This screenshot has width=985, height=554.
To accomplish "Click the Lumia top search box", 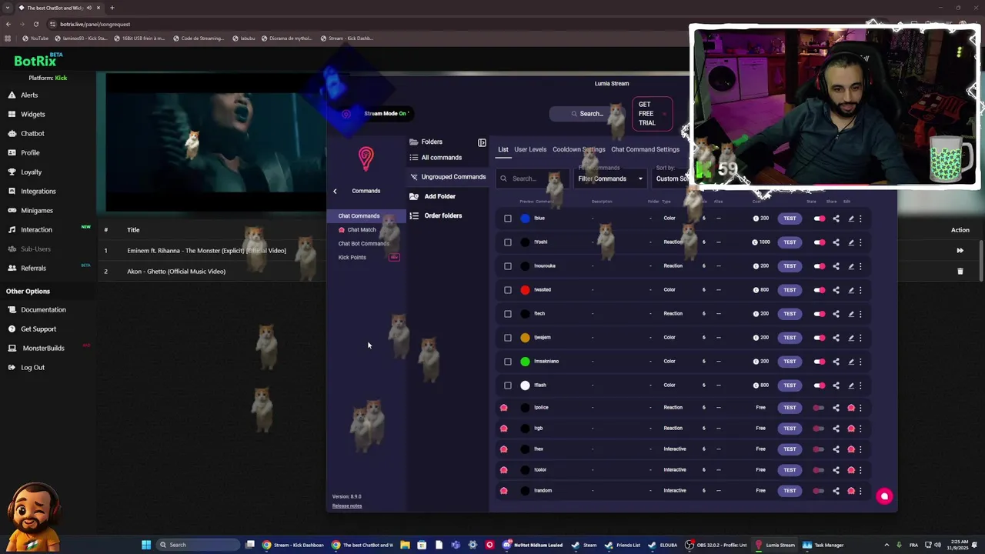I will (x=589, y=114).
